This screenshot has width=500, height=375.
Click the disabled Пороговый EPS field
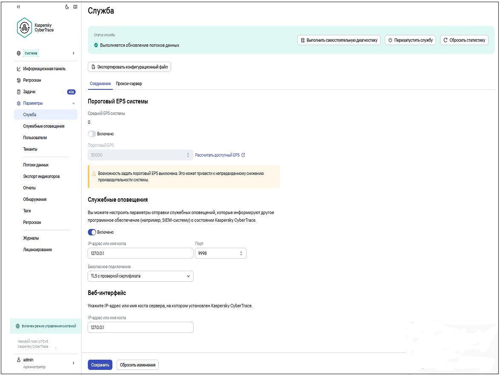pyautogui.click(x=140, y=155)
